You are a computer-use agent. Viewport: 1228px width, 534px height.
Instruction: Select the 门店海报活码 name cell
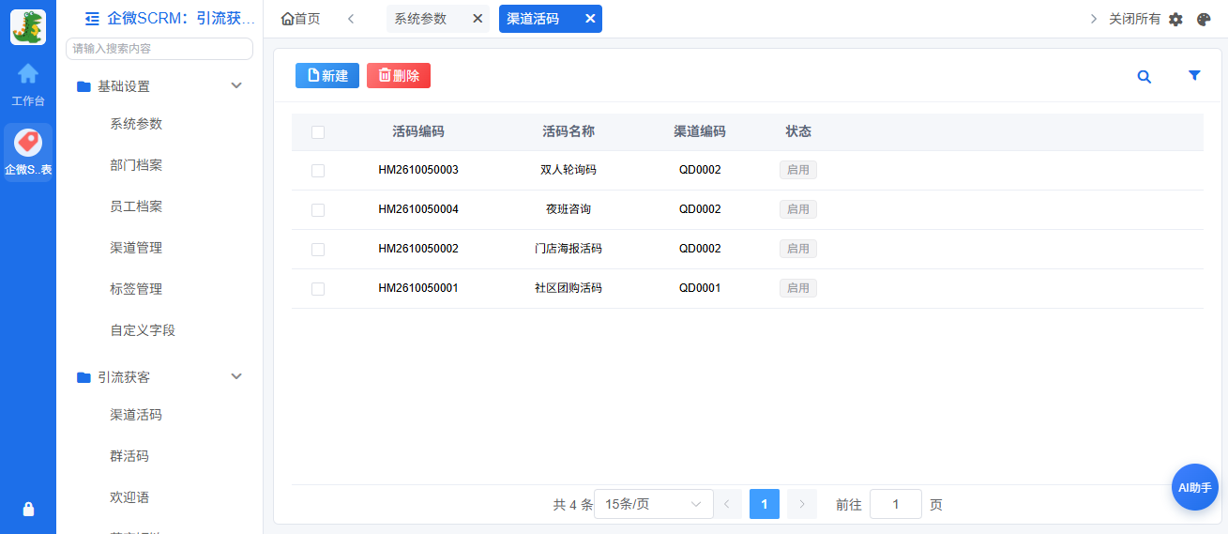[x=569, y=249]
